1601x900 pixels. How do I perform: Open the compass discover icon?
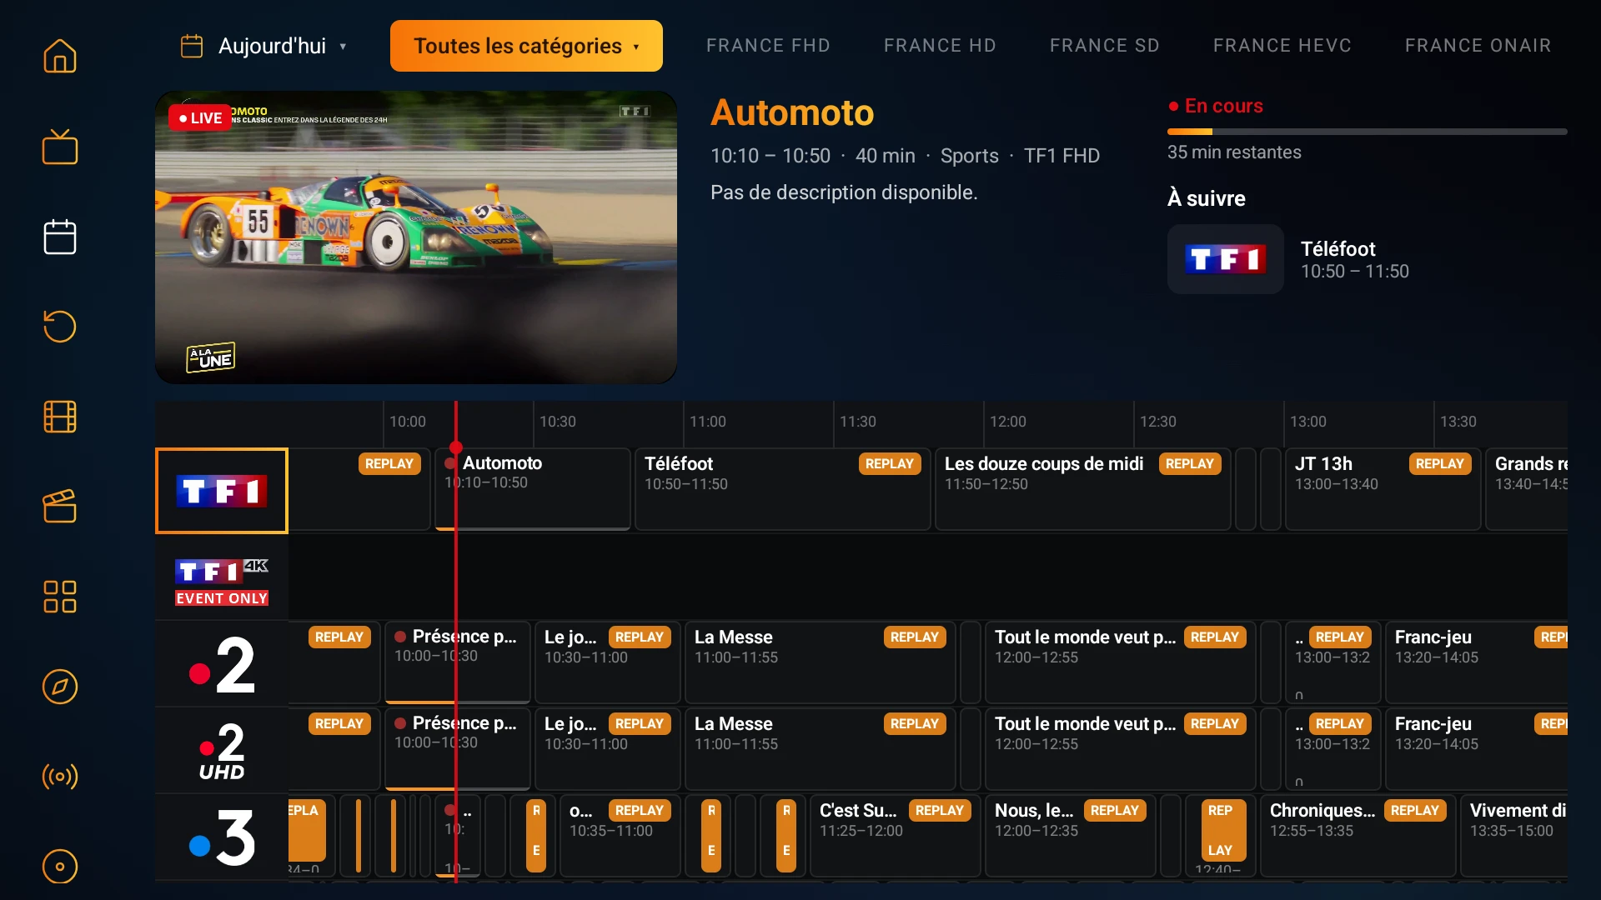(x=60, y=687)
